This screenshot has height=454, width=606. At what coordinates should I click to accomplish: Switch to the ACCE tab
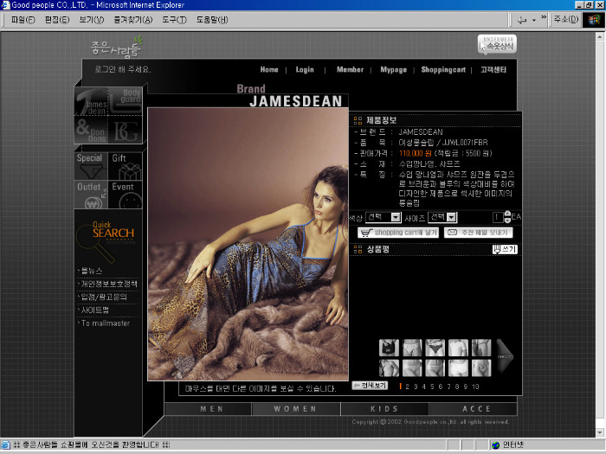473,409
